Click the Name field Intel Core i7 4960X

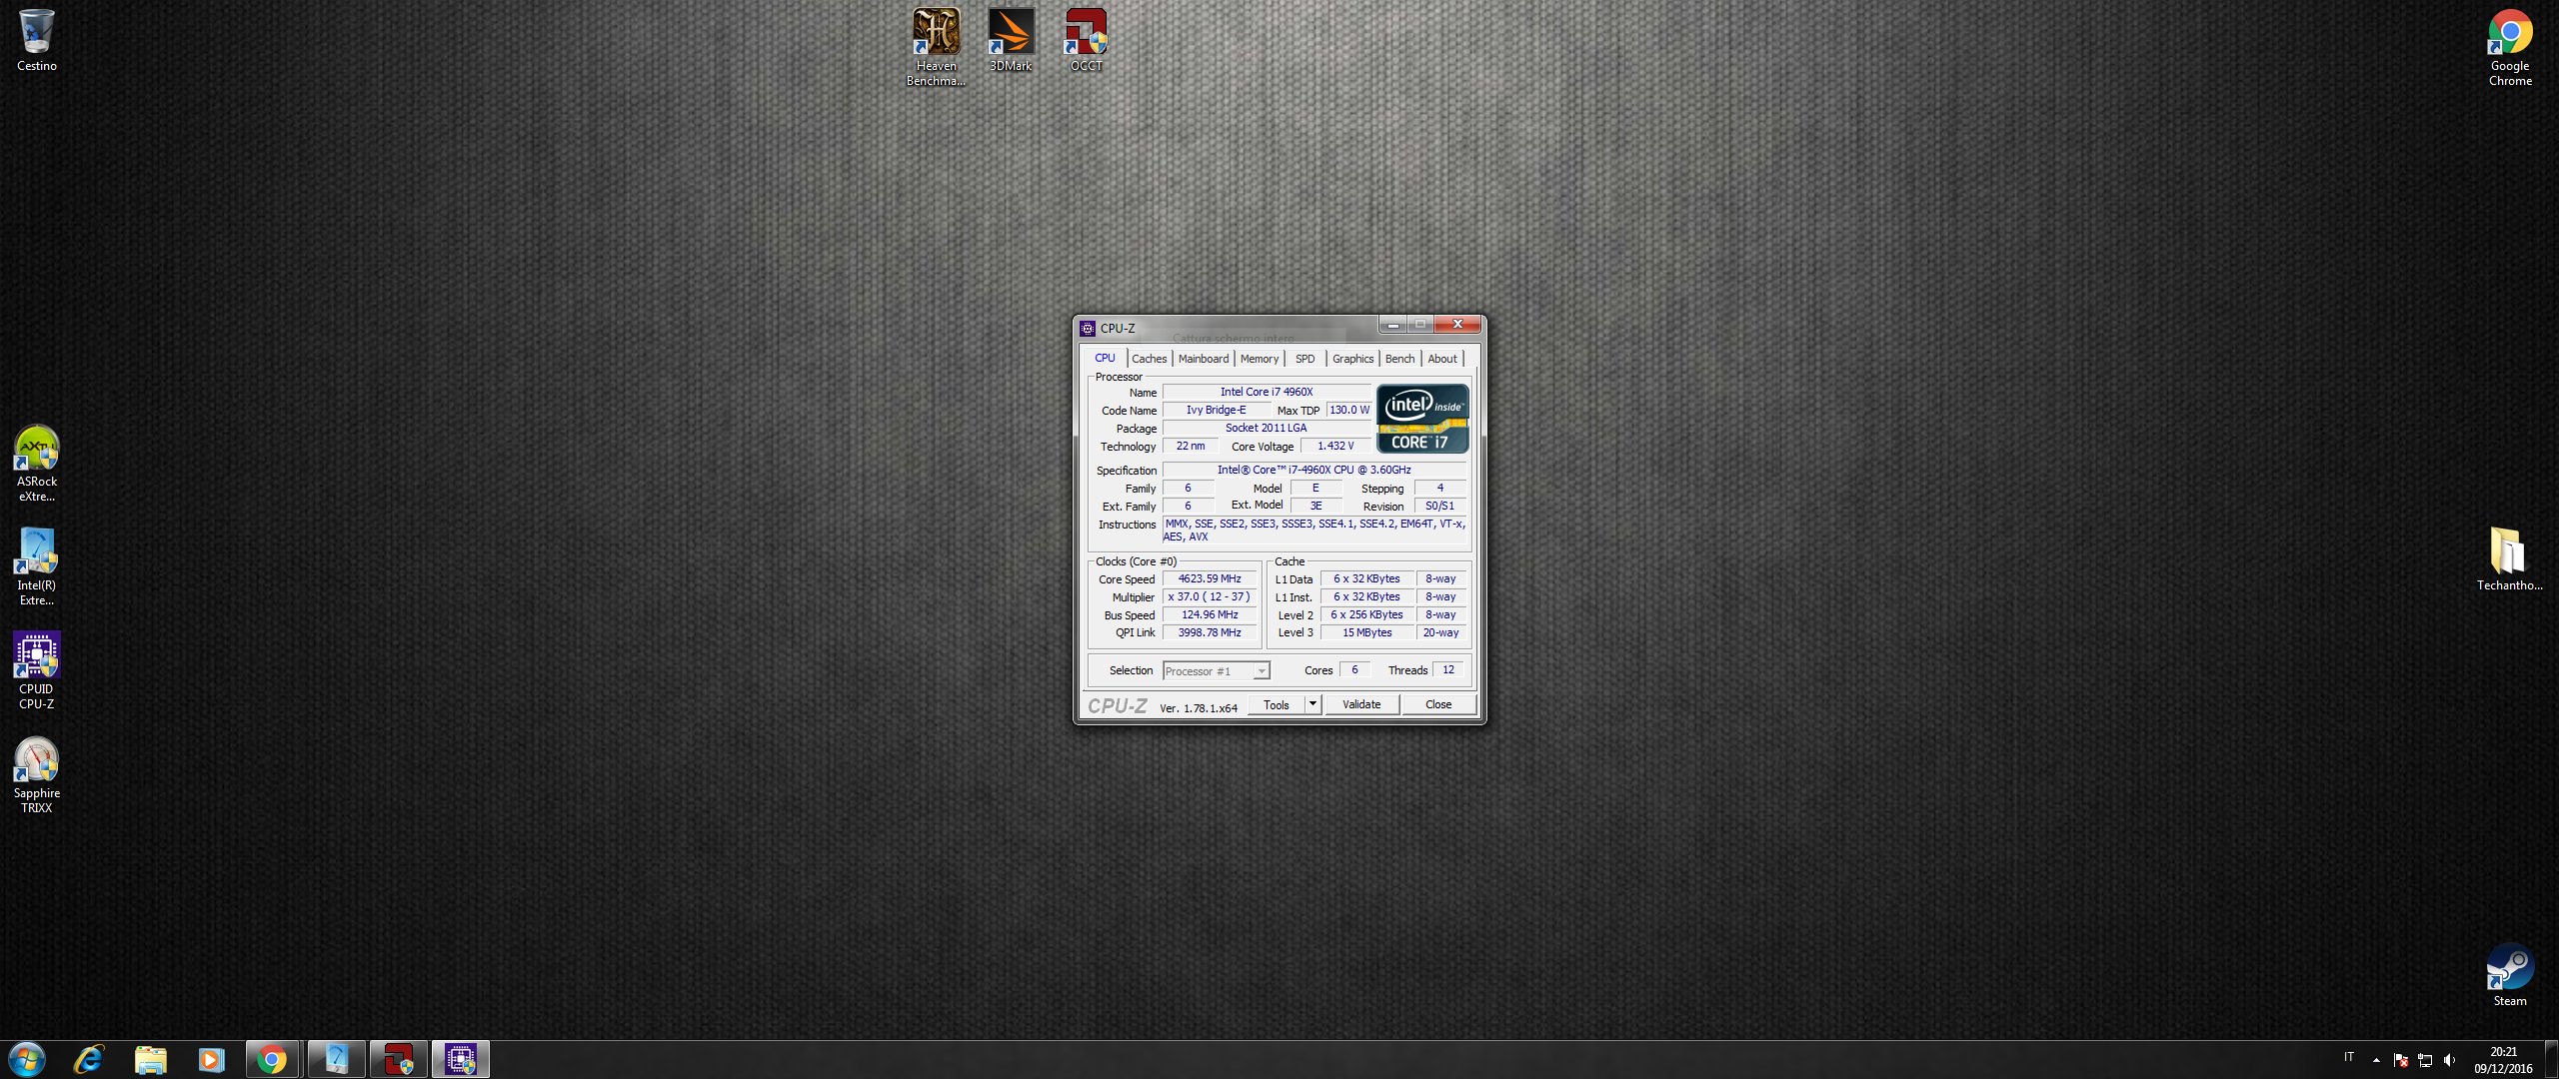[x=1267, y=392]
